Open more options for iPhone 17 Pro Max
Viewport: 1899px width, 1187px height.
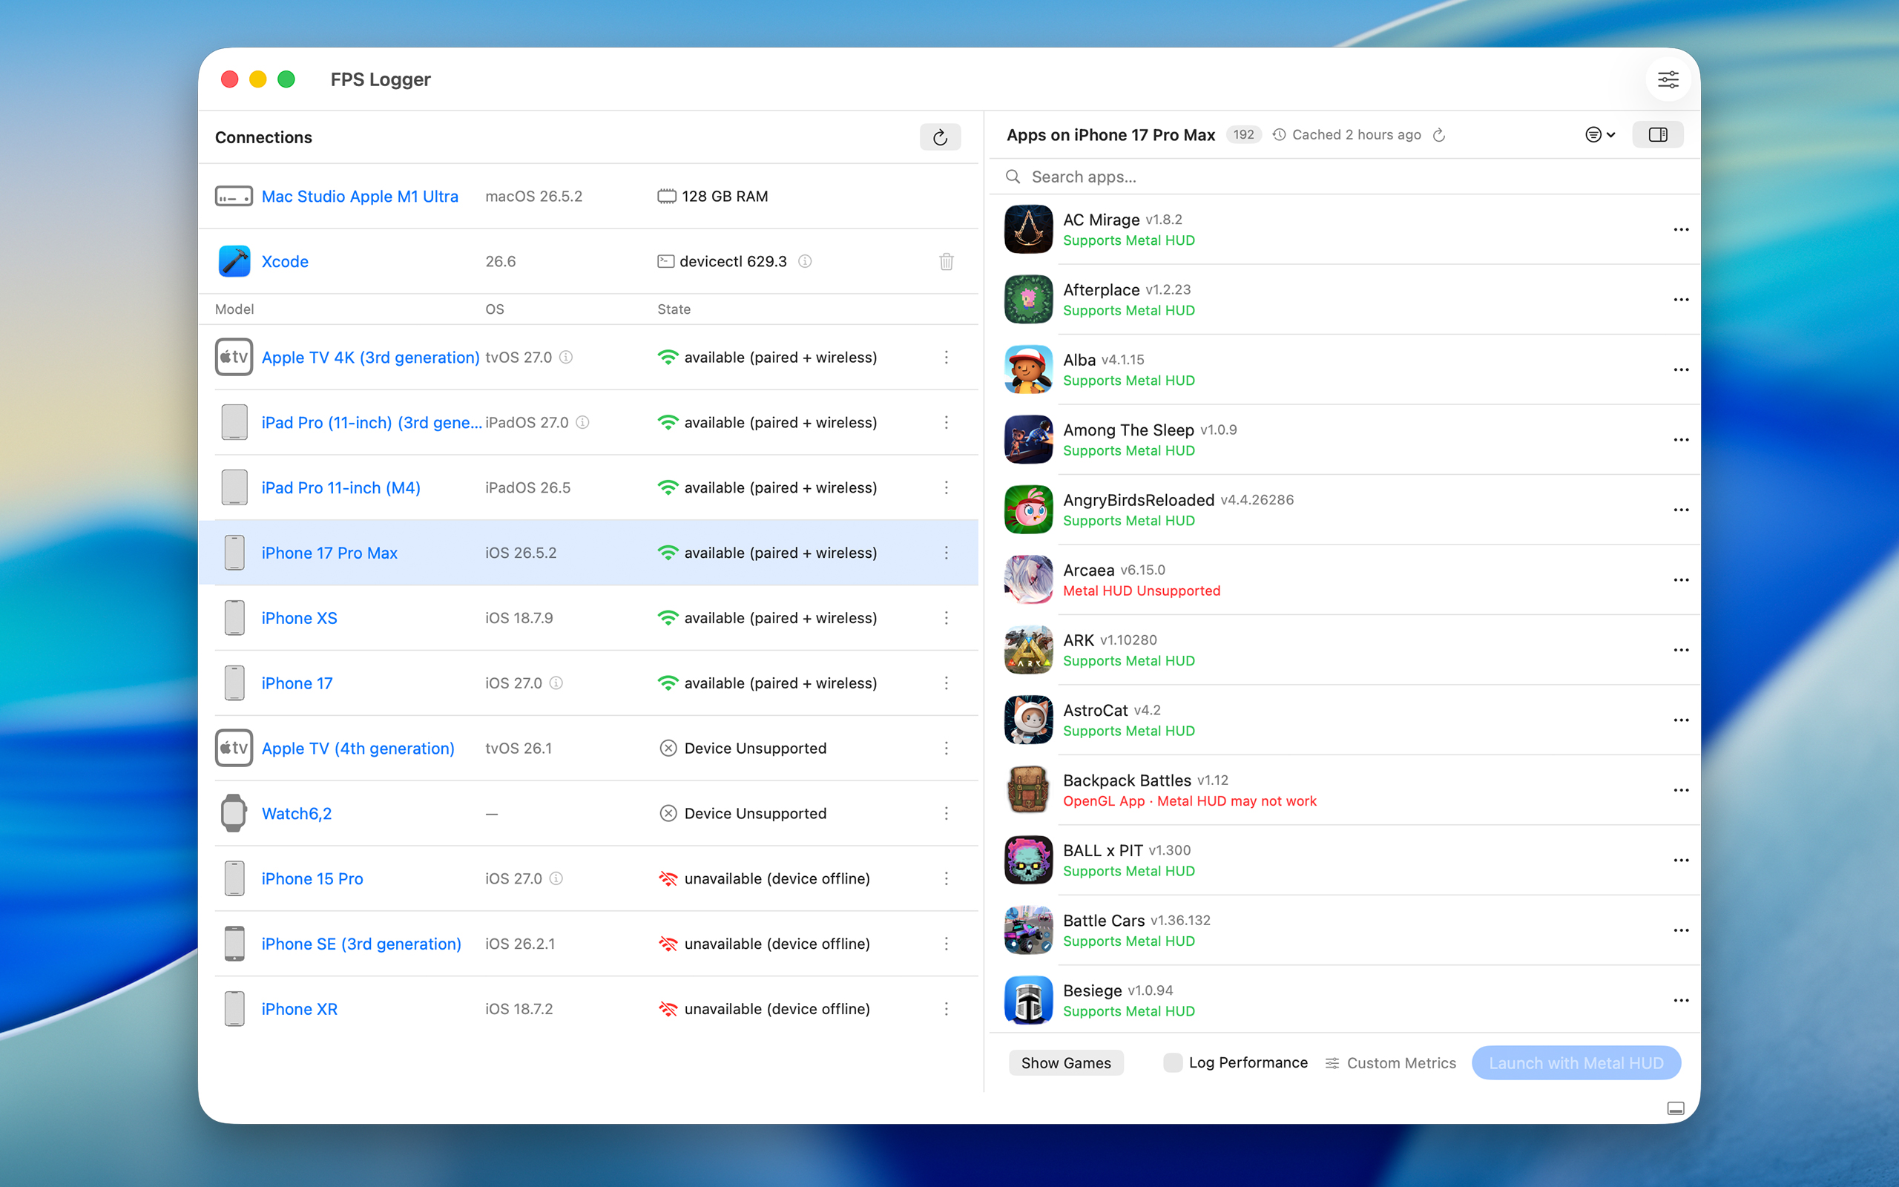click(x=947, y=553)
